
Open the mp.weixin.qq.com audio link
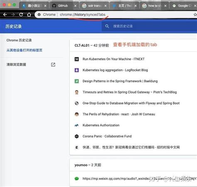140,179
